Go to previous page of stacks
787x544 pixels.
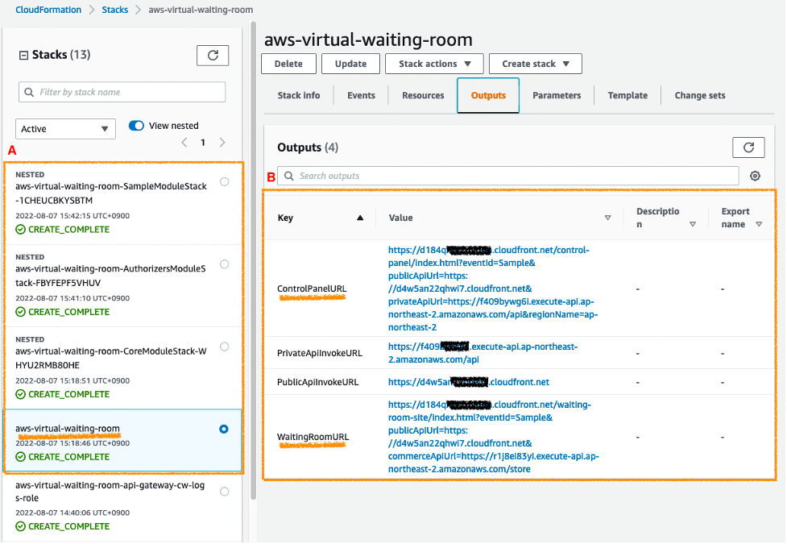coord(184,143)
